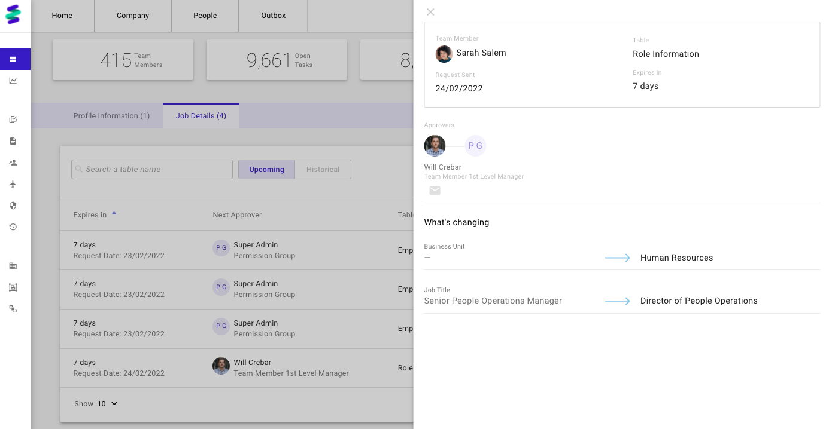Click the email envelope icon under Will Crebar
The width and height of the screenshot is (829, 429).
(x=435, y=191)
